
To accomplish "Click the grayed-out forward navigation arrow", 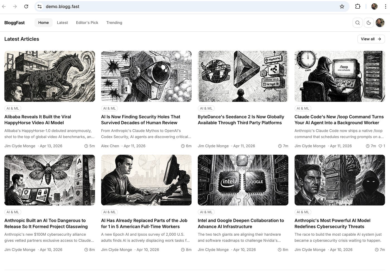I will point(15,6).
